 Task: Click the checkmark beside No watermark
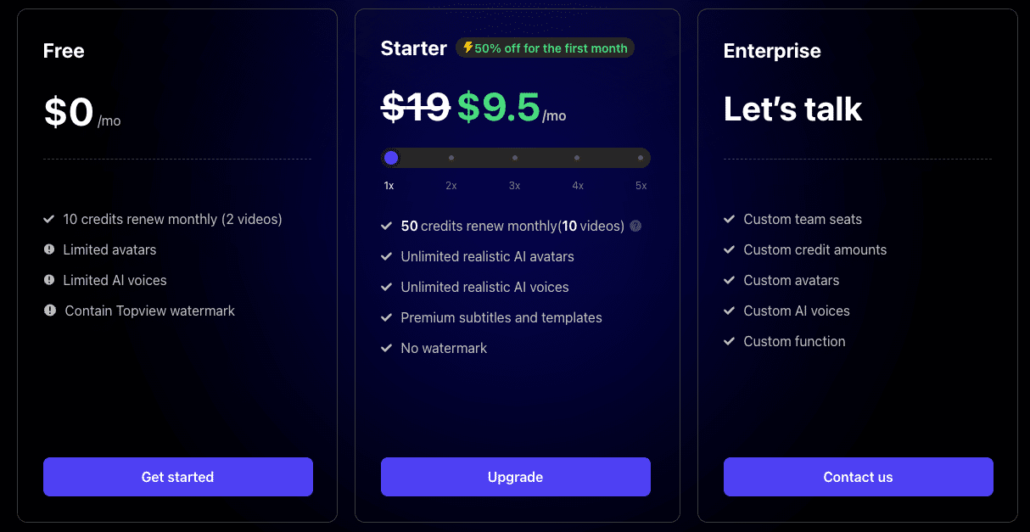[387, 348]
